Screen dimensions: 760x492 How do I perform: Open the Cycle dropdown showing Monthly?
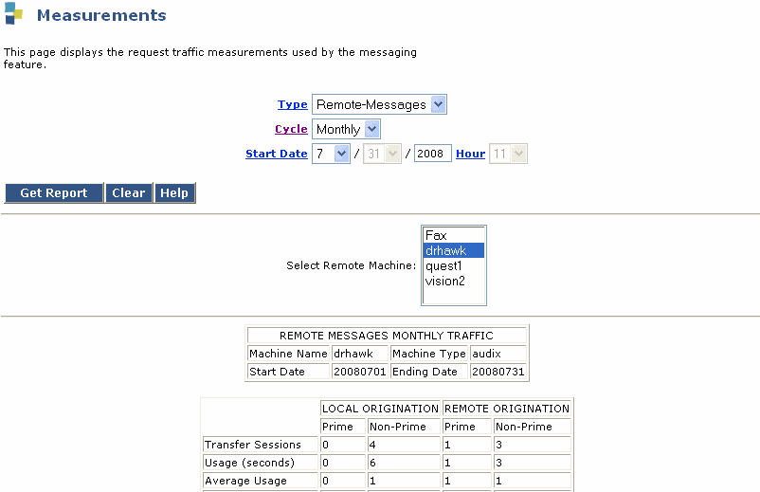346,129
